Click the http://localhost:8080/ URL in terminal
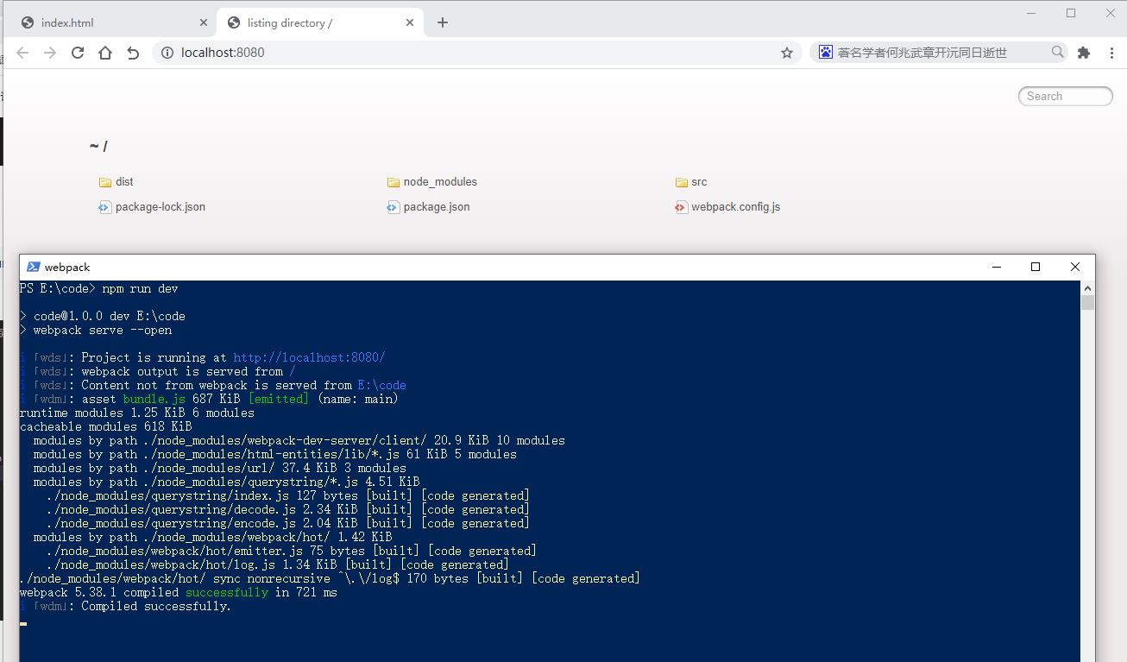 (309, 357)
